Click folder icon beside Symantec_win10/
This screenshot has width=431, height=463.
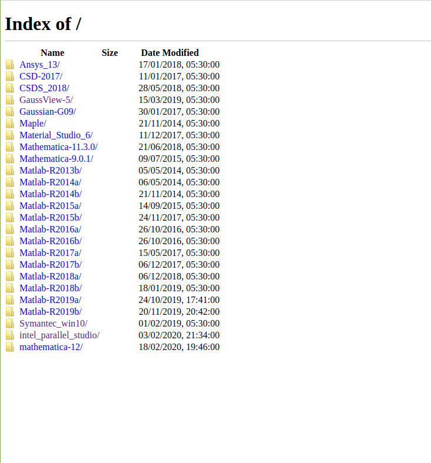click(10, 324)
